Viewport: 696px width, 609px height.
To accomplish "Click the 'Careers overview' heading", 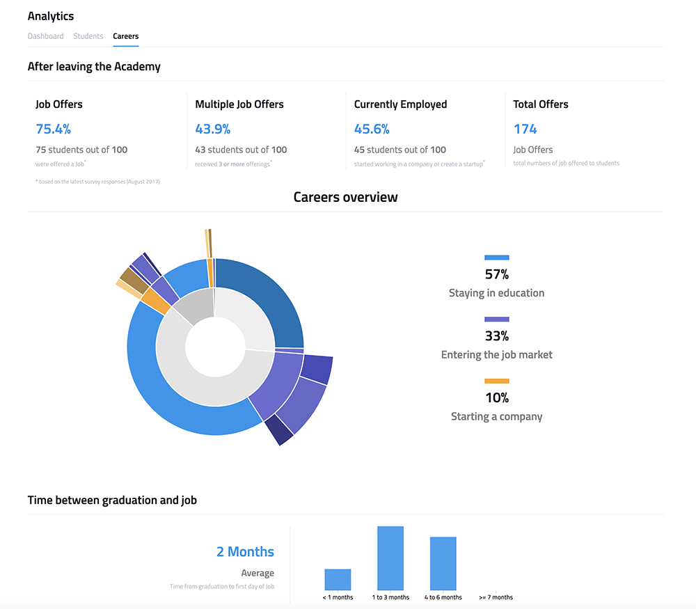I will (x=345, y=197).
